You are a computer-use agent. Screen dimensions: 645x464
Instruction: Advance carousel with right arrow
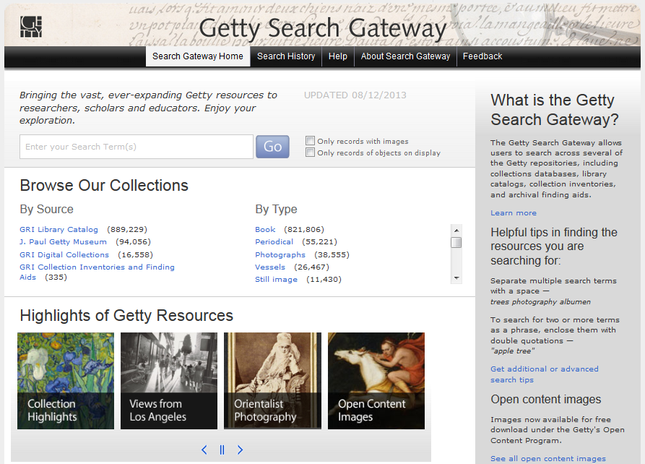(240, 450)
